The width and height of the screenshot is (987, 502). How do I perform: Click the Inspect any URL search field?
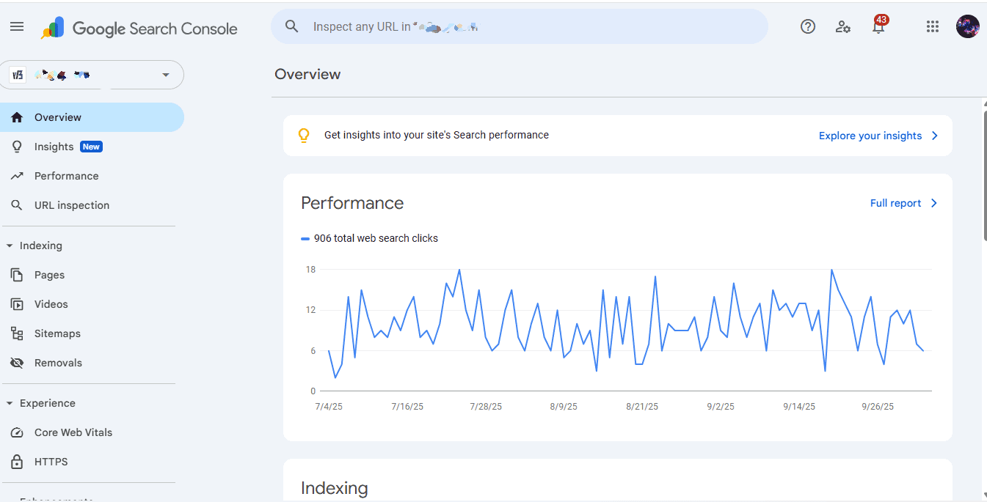click(x=520, y=27)
